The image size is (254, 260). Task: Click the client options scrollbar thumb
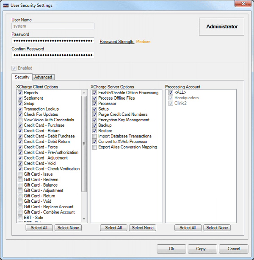tap(84, 144)
